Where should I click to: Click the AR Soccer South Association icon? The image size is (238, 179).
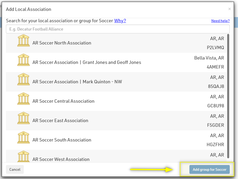tap(23, 138)
